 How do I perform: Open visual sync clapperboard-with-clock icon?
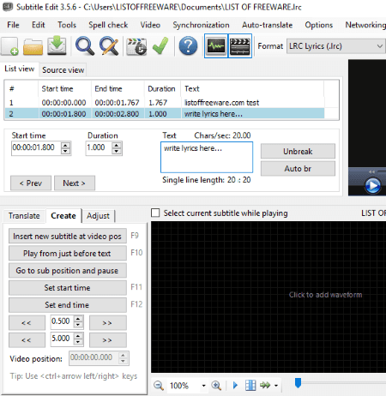tap(136, 46)
